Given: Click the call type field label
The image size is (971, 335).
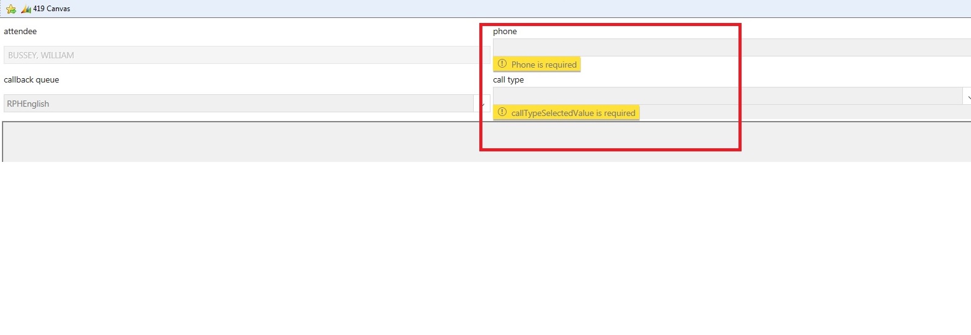Looking at the screenshot, I should (x=508, y=79).
